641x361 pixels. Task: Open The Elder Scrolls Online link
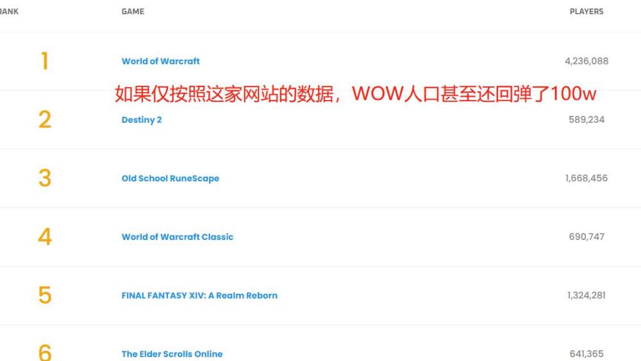click(172, 354)
